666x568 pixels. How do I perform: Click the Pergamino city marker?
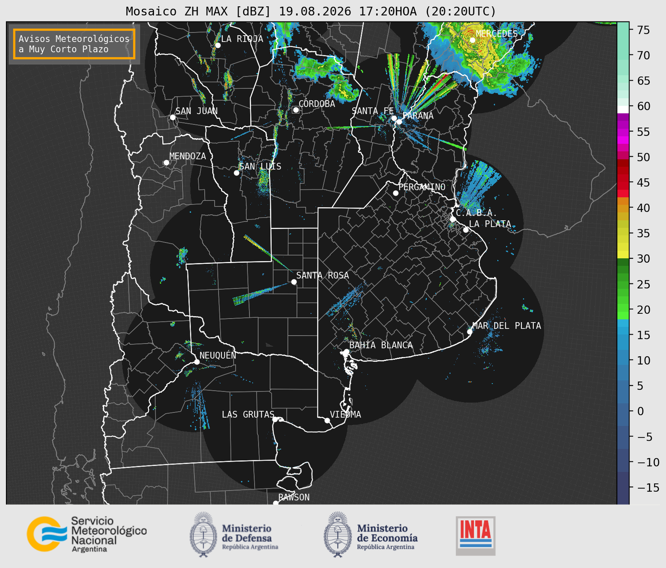396,193
